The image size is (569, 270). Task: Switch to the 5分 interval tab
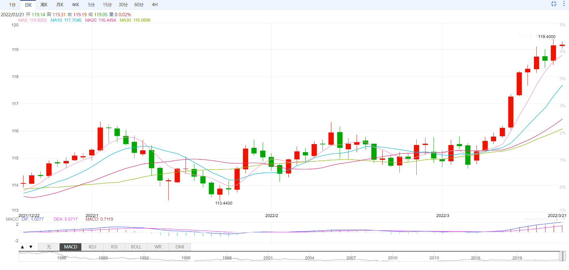point(91,5)
